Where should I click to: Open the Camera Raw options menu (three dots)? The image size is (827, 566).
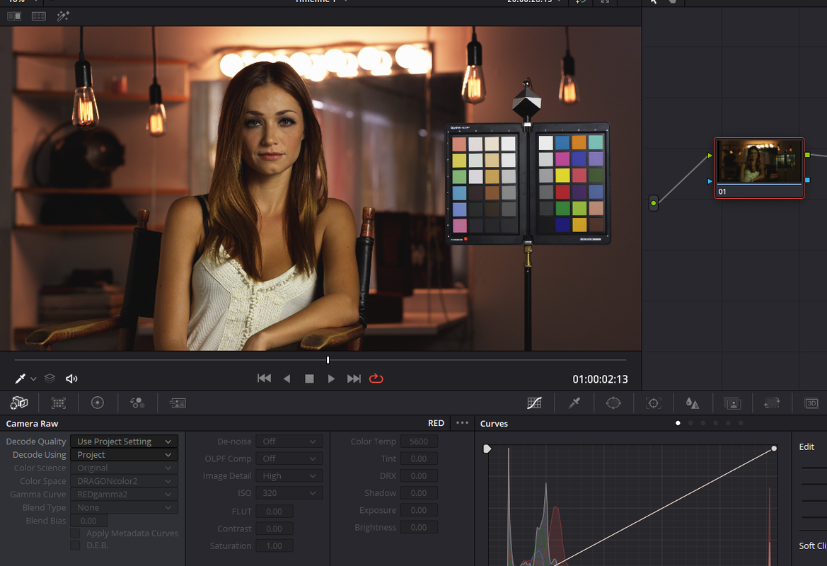coord(462,422)
